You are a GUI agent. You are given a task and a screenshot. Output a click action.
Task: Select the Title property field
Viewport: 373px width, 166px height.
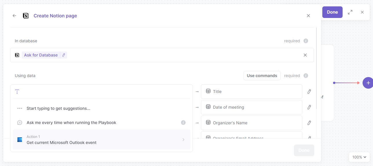[251, 92]
